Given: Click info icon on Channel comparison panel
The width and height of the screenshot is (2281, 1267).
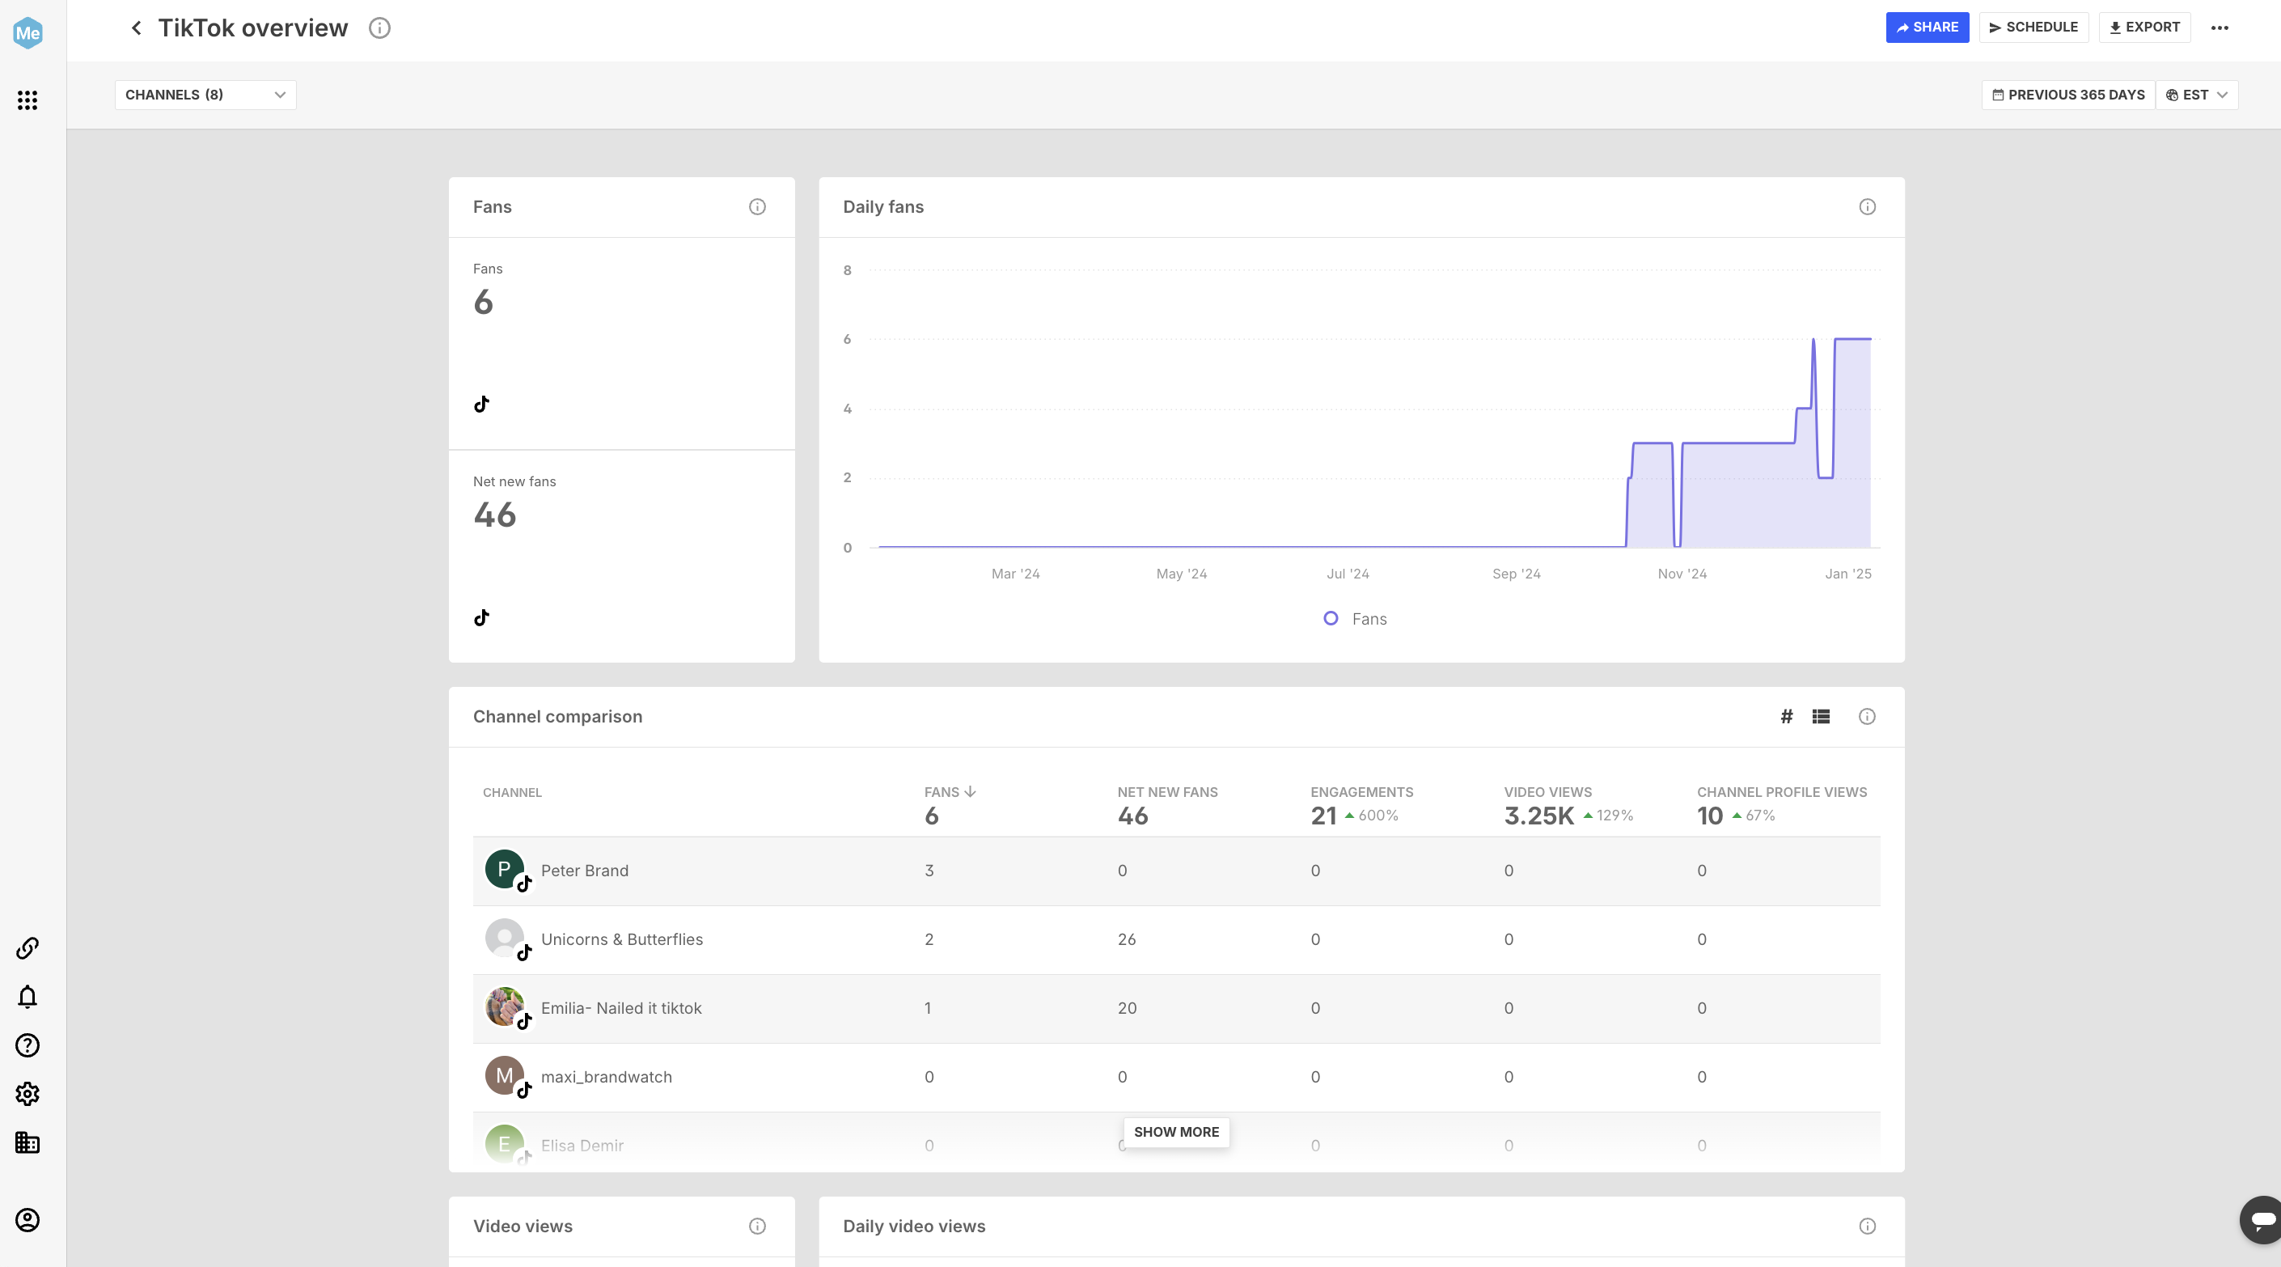Looking at the screenshot, I should pos(1867,716).
